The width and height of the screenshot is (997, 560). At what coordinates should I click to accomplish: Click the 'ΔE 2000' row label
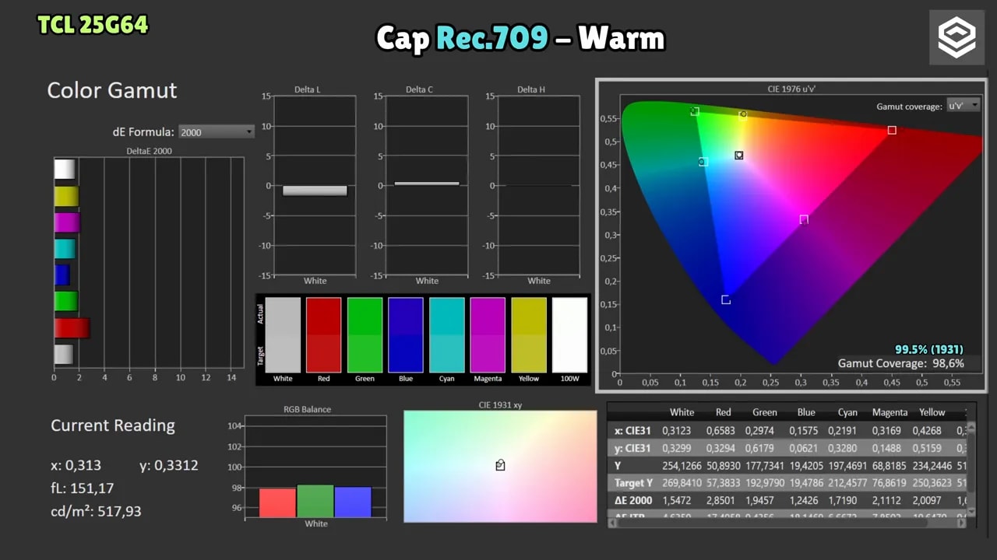click(633, 500)
